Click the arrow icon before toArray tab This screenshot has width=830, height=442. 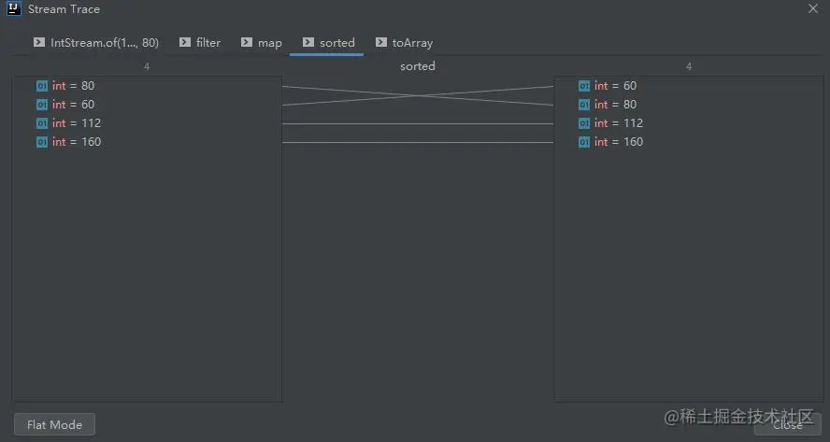(381, 42)
